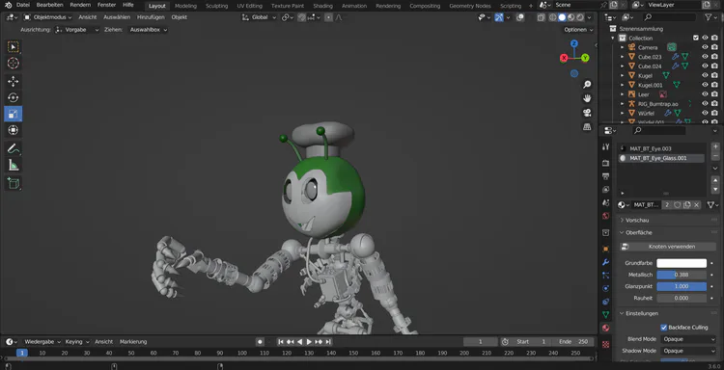Open Blend Mode Opaque dropdown
Screen dimensions: 724x370
[688, 339]
